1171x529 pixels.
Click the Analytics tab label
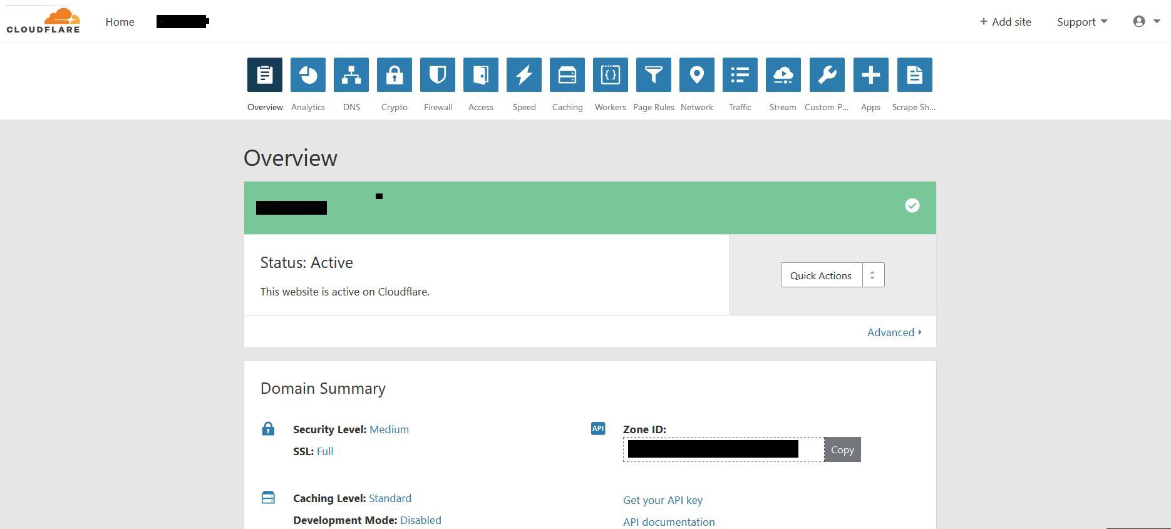[x=308, y=107]
